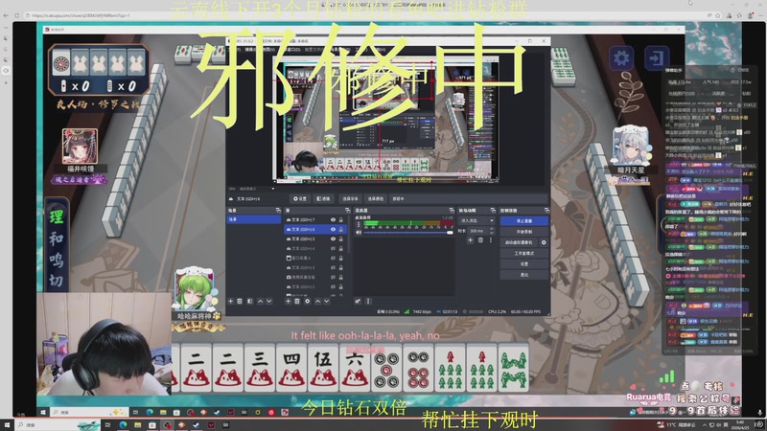Image resolution: width=767 pixels, height=431 pixels.
Task: Open Microsoft Edge from the taskbar
Action: click(123, 425)
